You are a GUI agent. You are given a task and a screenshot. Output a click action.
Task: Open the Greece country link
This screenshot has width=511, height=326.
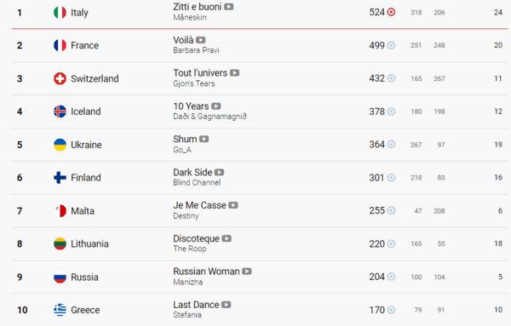click(x=85, y=310)
